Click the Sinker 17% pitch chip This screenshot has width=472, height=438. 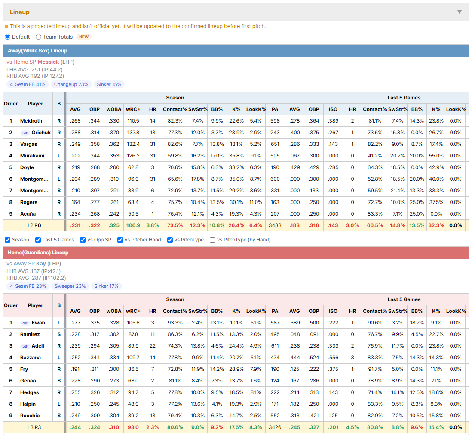point(107,286)
